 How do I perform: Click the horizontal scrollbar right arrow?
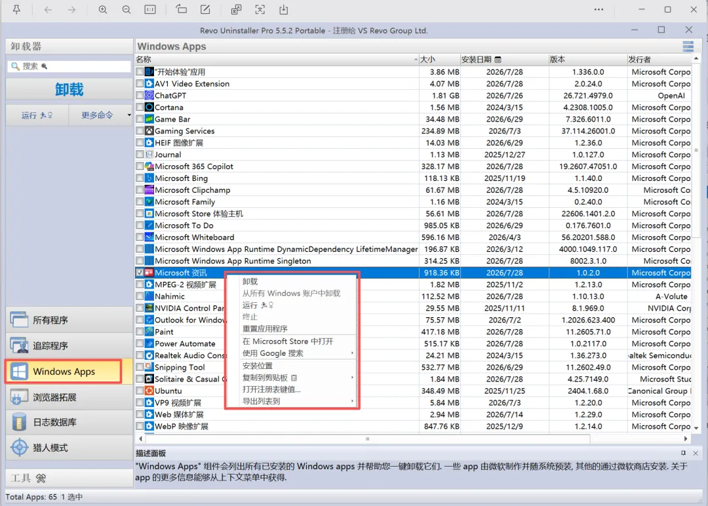pos(686,438)
